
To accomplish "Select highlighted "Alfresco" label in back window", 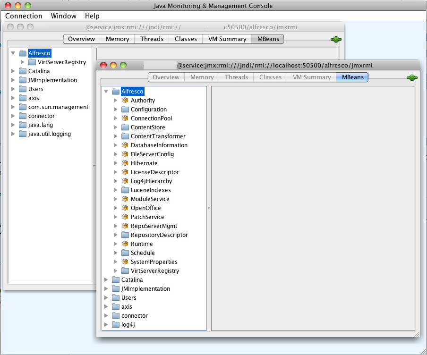I will coord(39,53).
